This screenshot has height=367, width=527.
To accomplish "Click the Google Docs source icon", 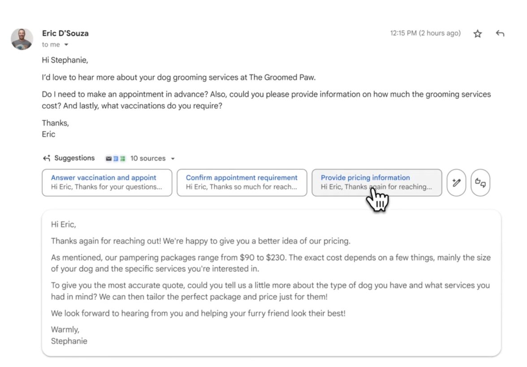I will point(115,159).
